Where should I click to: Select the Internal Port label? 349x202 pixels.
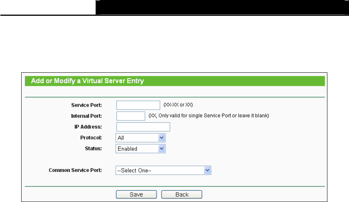coord(86,116)
